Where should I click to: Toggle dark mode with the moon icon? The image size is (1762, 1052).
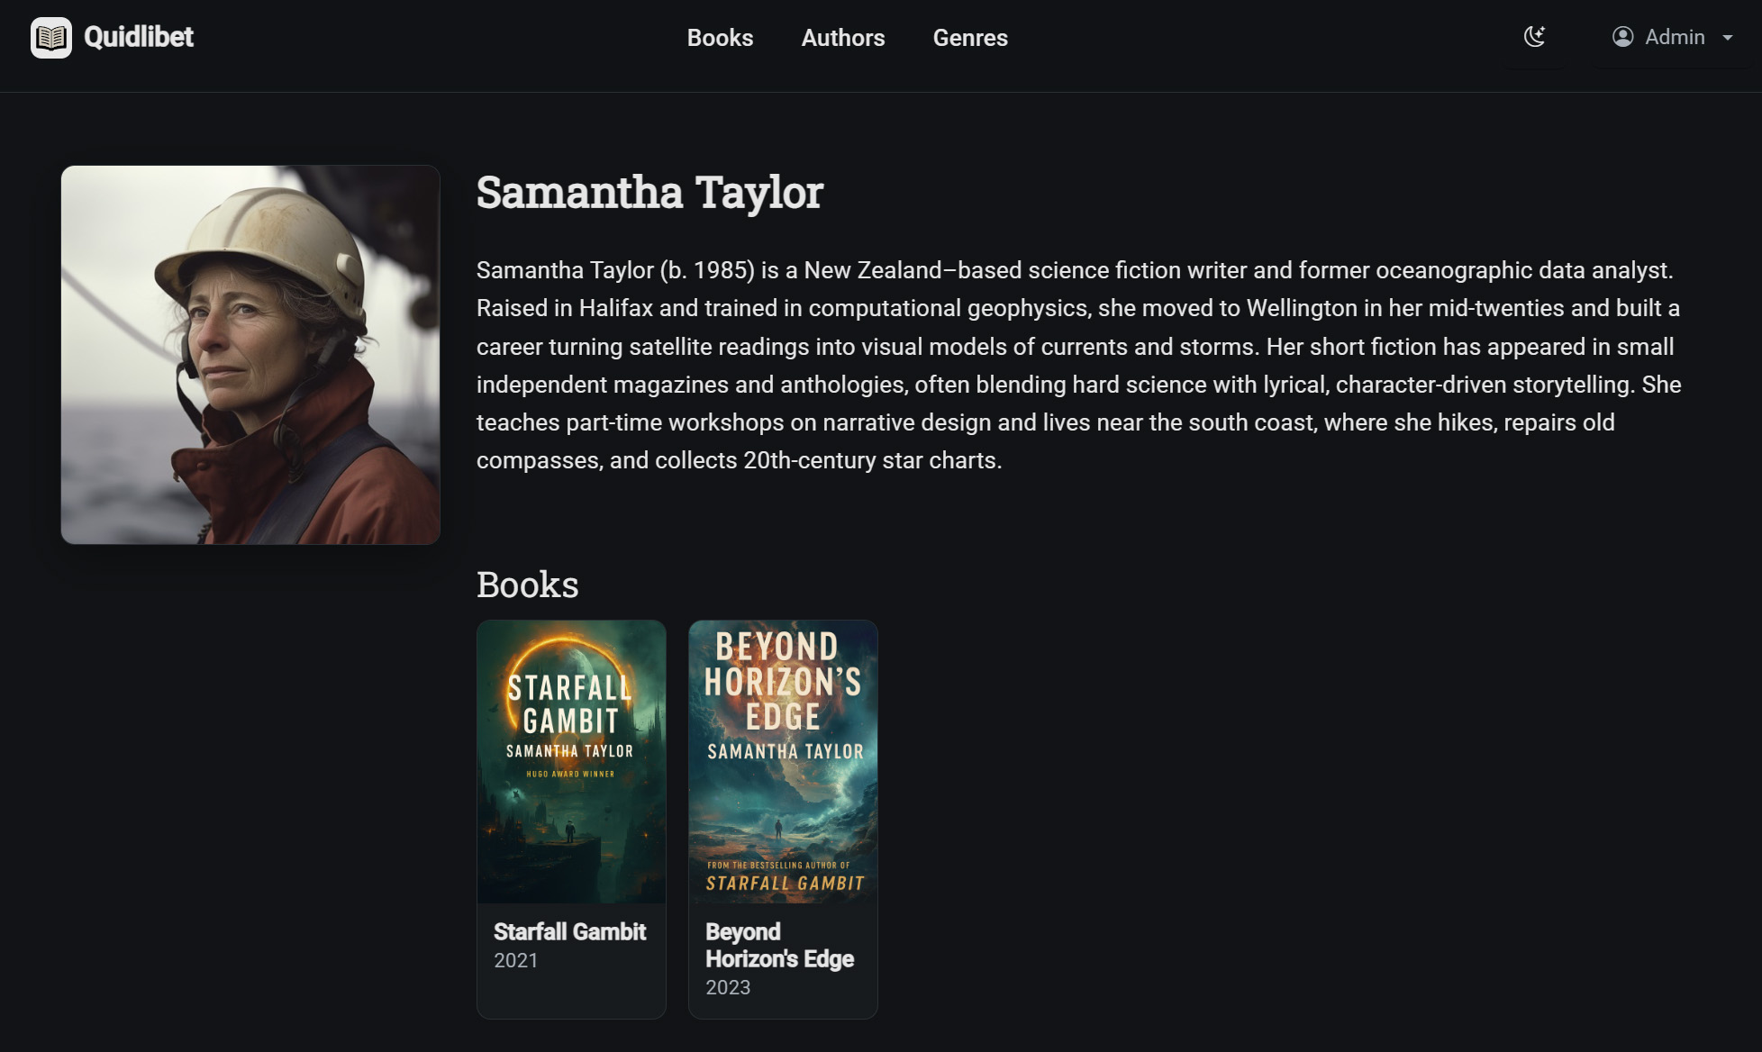pos(1534,37)
